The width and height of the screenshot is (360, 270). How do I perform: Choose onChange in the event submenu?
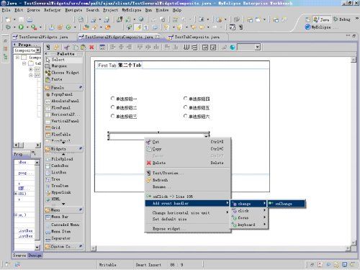287,204
